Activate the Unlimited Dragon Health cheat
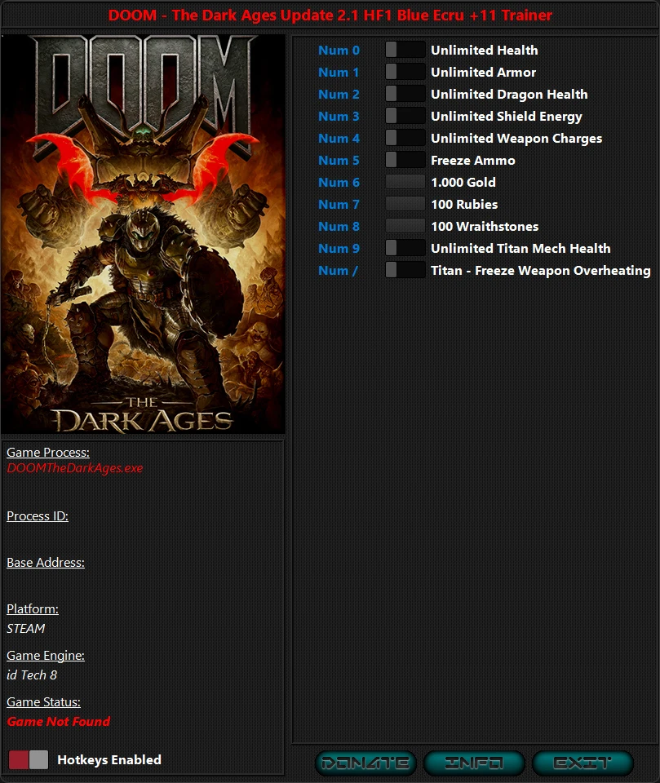The height and width of the screenshot is (783, 660). [x=405, y=94]
